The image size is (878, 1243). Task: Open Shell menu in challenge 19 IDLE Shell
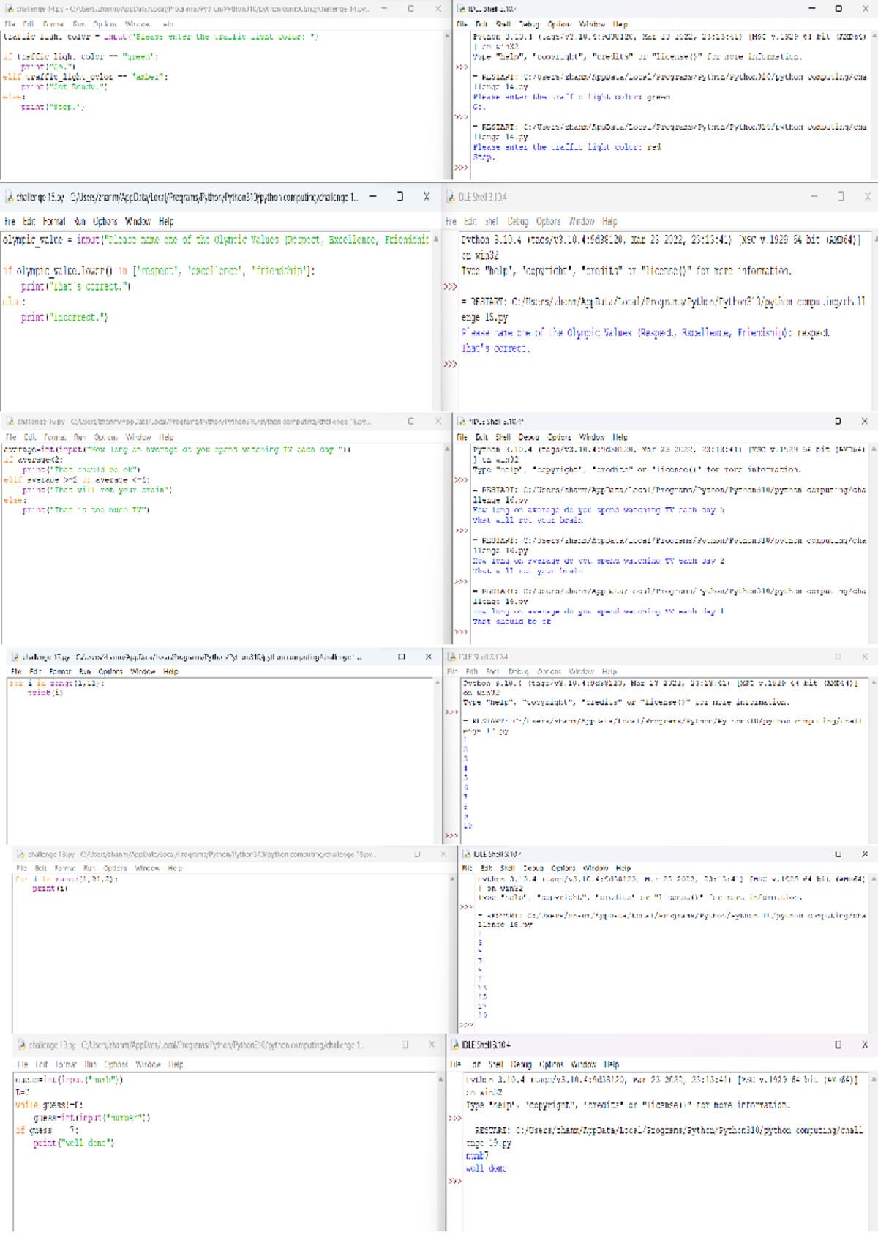click(495, 1064)
